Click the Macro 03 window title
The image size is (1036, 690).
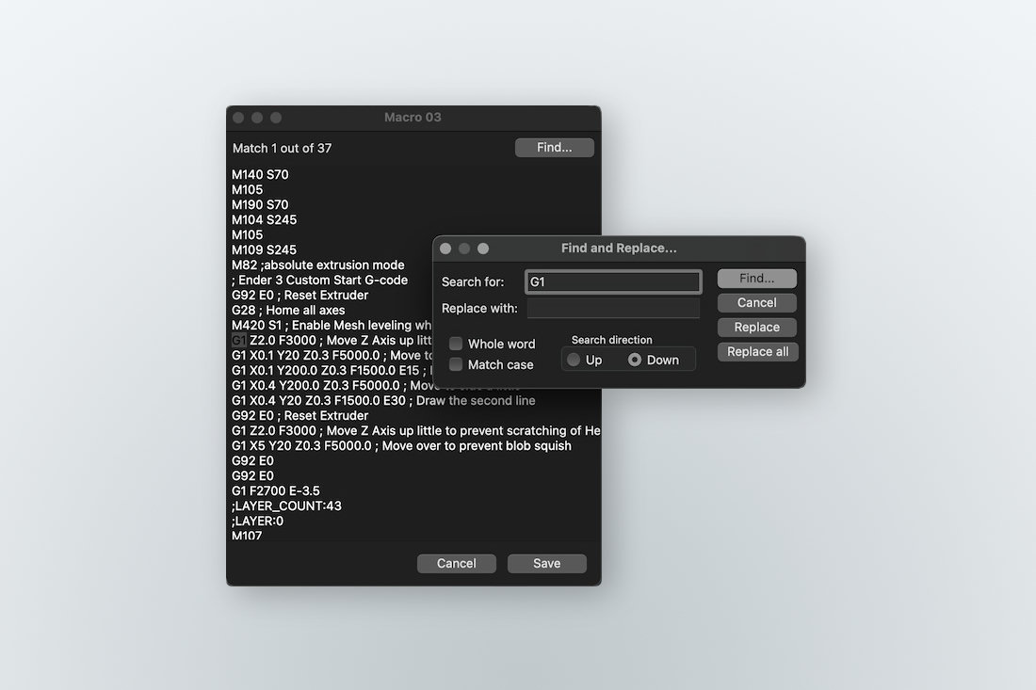point(413,117)
